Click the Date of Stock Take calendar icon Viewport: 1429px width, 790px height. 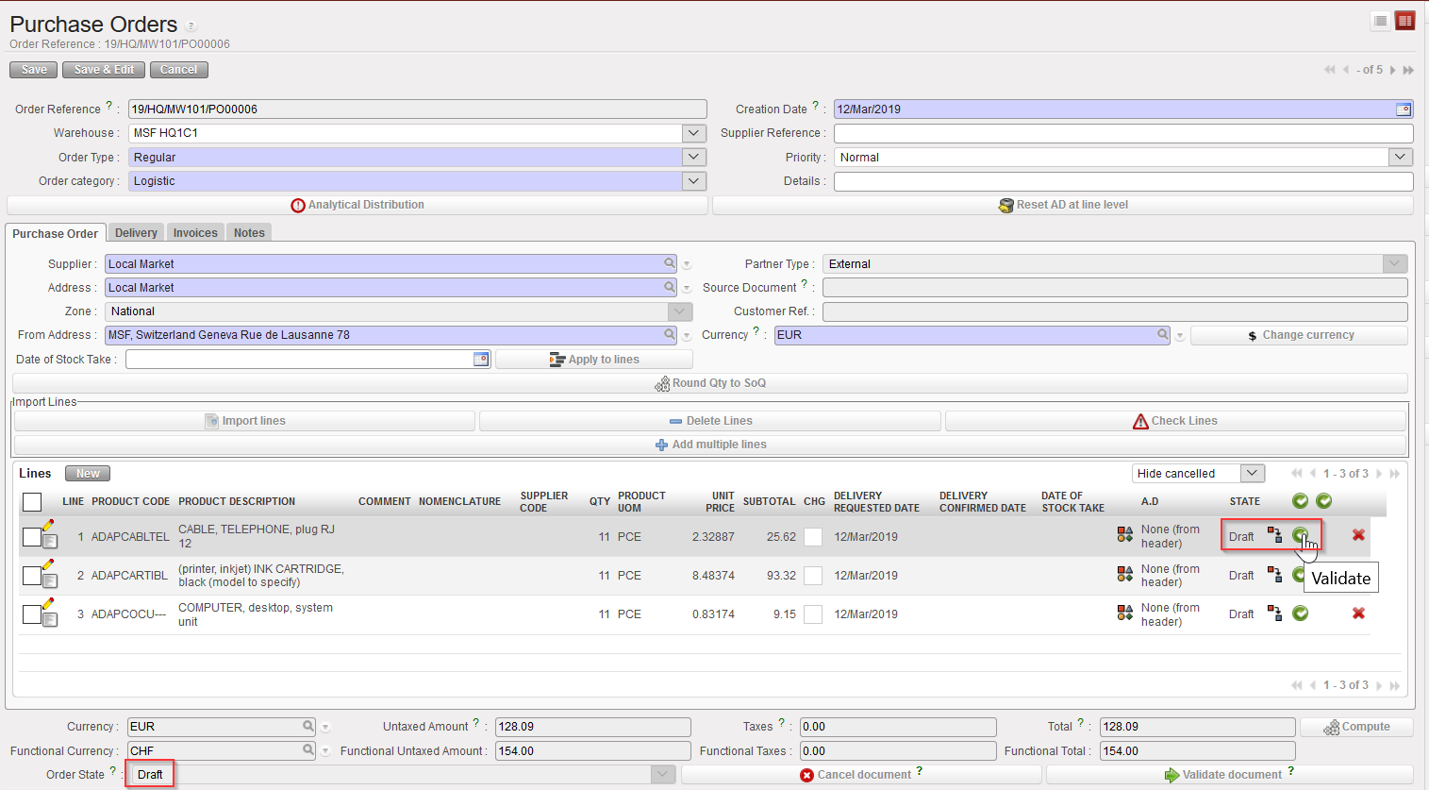coord(480,360)
